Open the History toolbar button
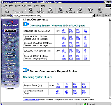The width and height of the screenshot is (112, 106). [80, 10]
